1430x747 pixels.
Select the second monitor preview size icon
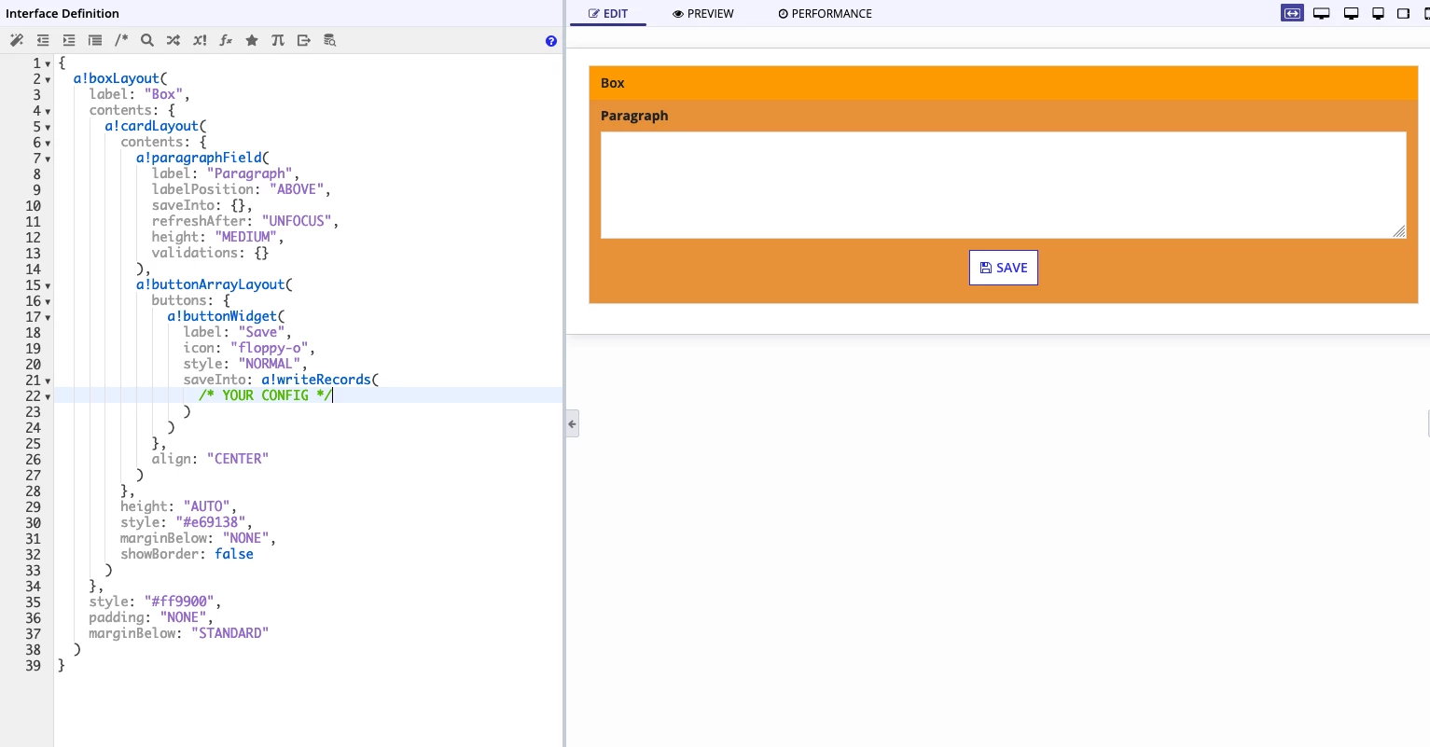1351,13
